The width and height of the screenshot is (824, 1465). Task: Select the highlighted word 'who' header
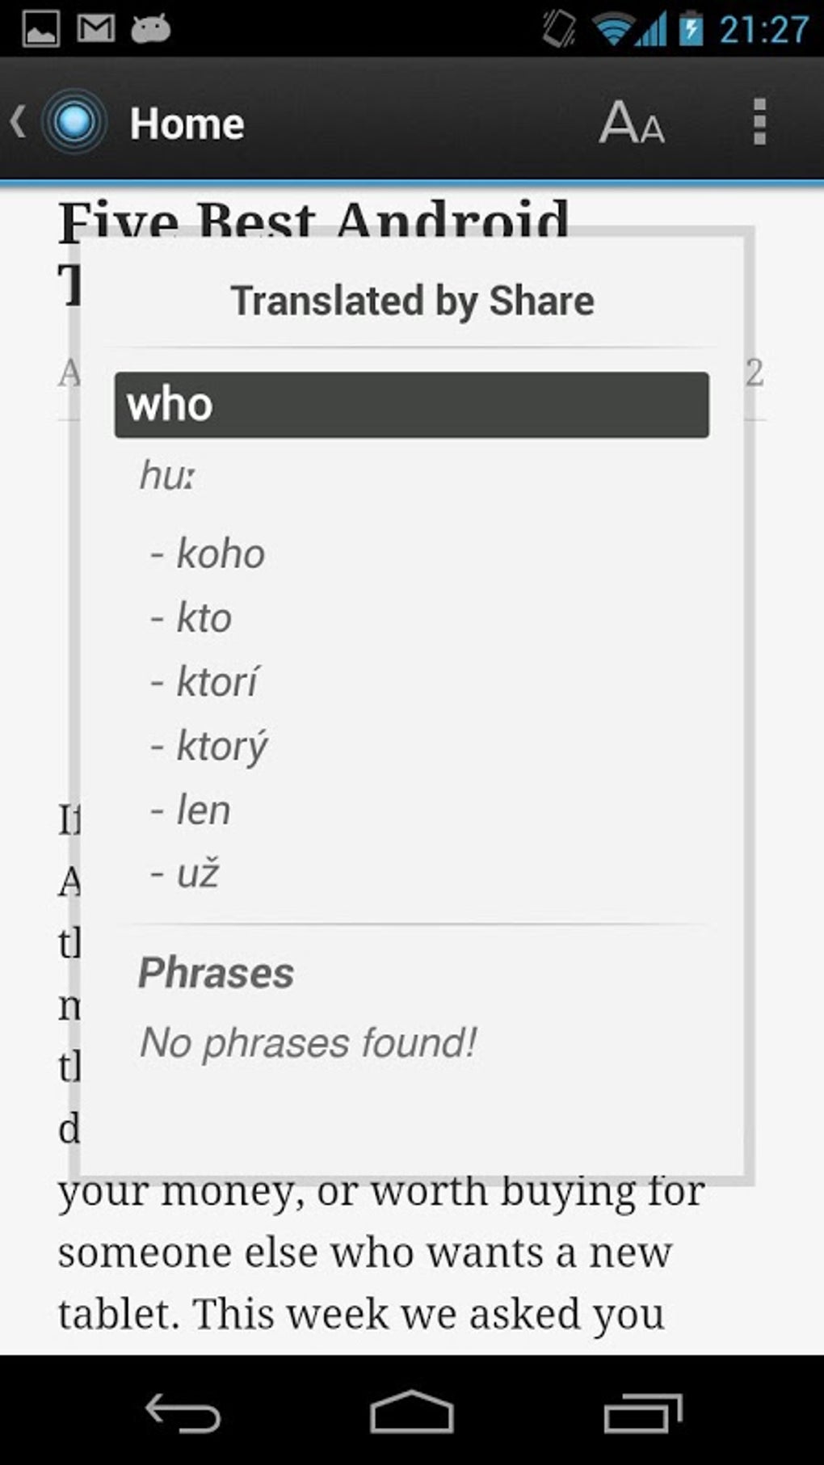click(x=411, y=405)
